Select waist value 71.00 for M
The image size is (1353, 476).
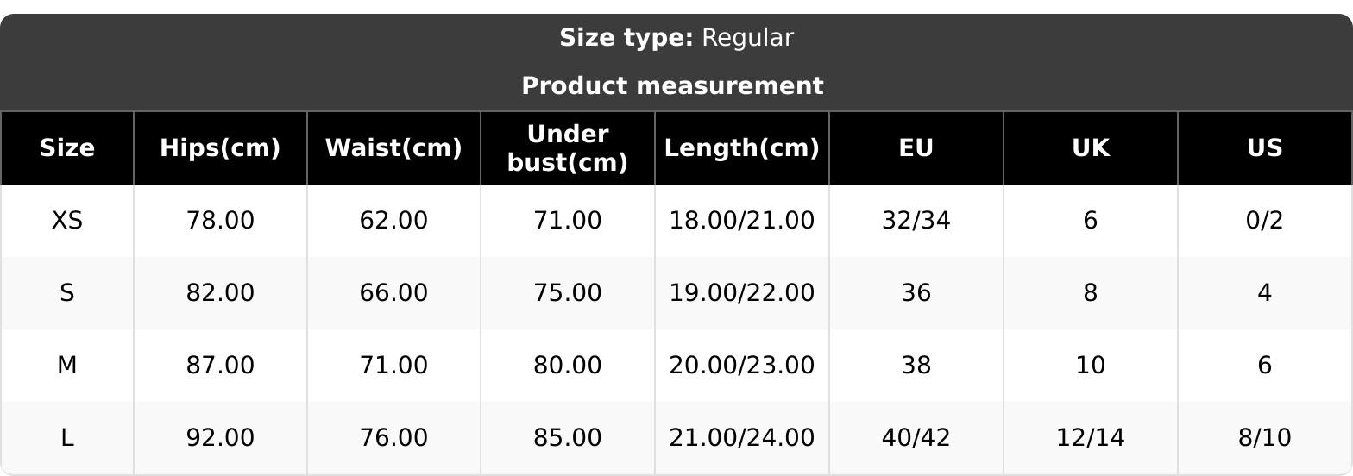[x=393, y=366]
